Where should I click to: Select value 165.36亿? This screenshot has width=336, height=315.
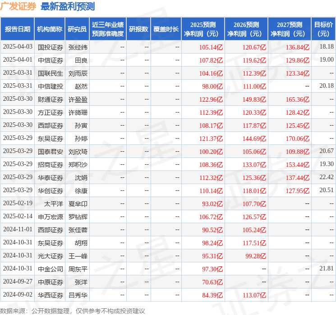point(298,99)
